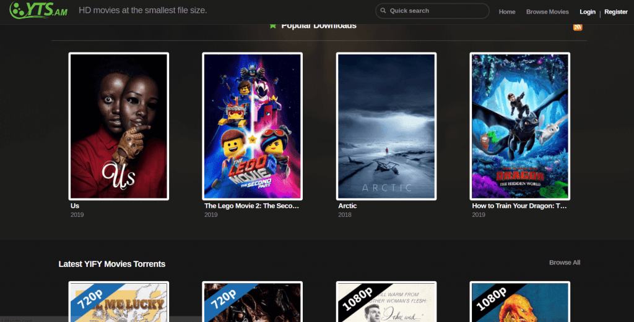
Task: Click the magnifier icon in search box
Action: click(383, 11)
